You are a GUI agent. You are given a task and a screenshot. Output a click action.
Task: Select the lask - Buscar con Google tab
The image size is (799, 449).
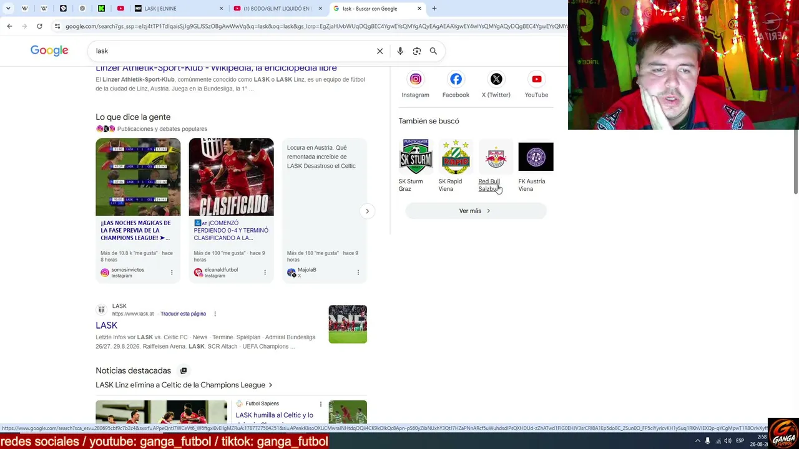[x=377, y=9]
